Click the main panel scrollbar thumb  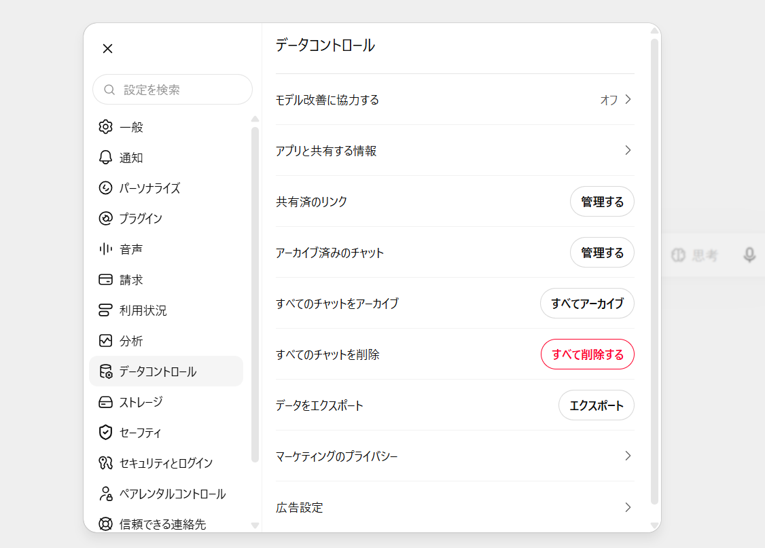pyautogui.click(x=655, y=272)
